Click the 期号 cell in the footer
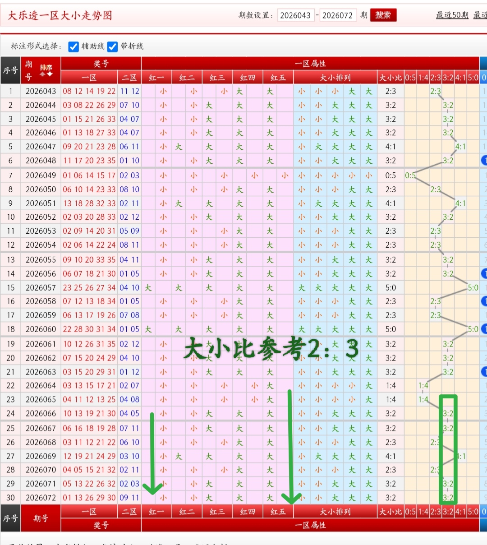487x545 pixels. click(41, 518)
